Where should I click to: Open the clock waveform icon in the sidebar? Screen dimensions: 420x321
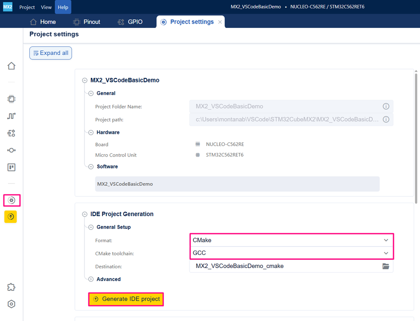pos(11,116)
